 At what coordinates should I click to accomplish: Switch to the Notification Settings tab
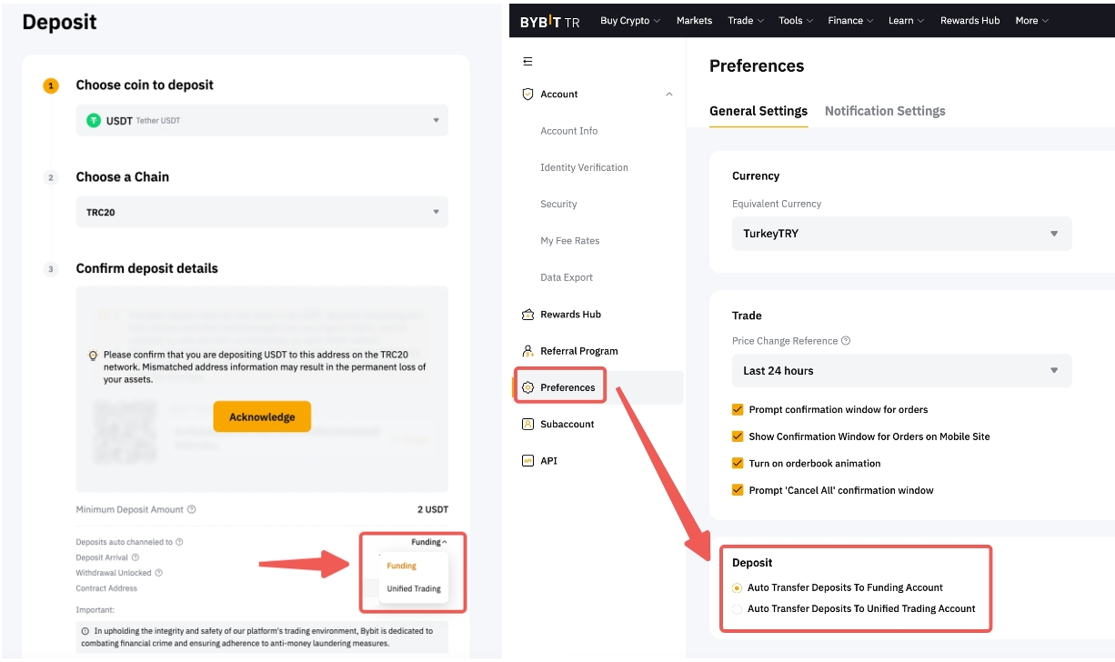click(x=884, y=111)
